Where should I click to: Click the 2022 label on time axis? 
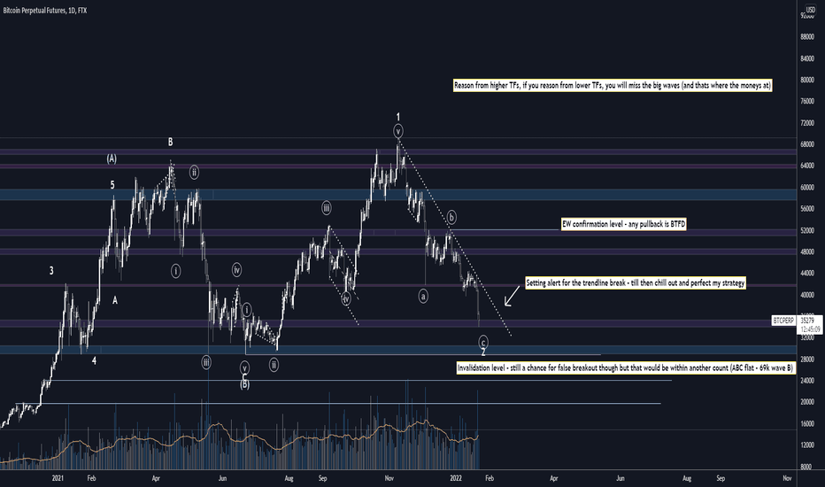(456, 478)
